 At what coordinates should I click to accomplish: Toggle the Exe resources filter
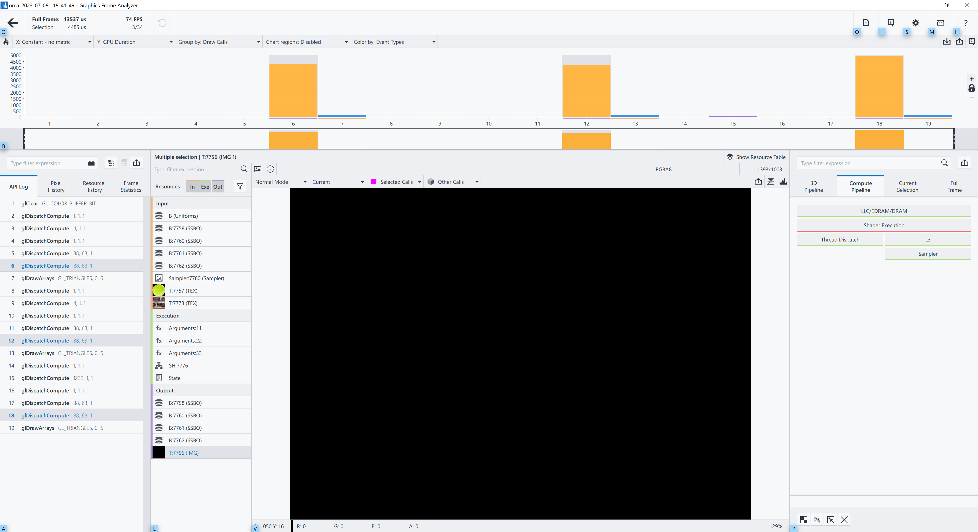205,187
